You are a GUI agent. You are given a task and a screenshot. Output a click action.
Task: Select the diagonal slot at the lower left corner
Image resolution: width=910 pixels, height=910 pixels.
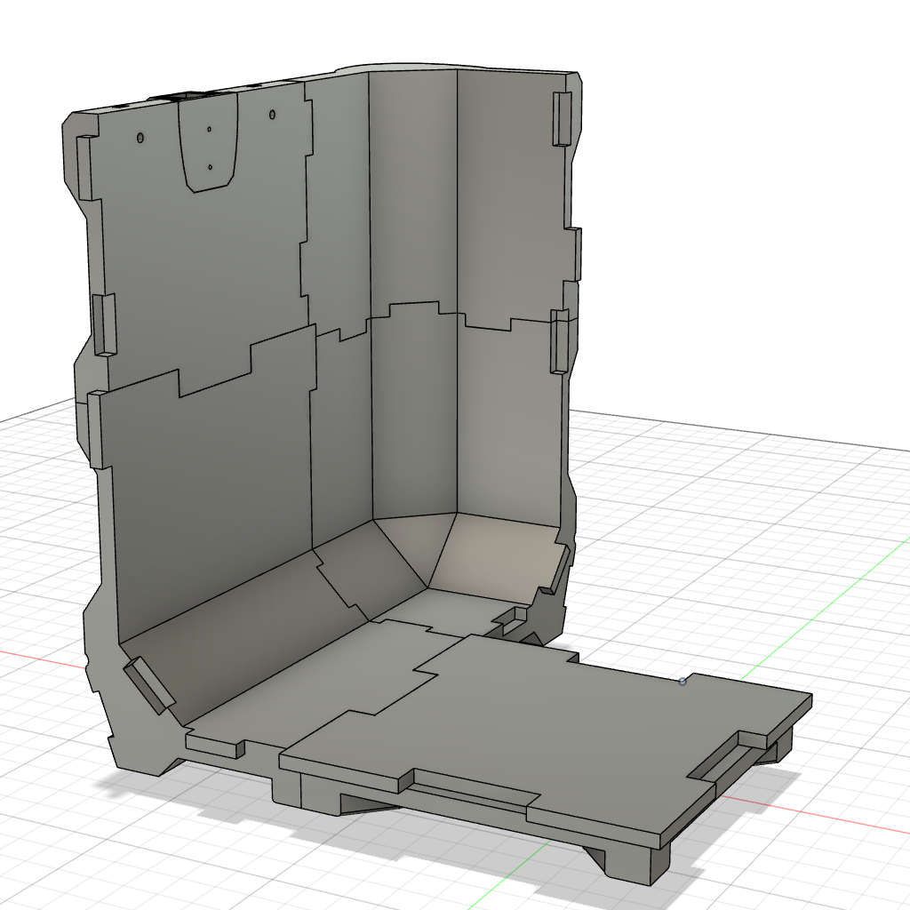pyautogui.click(x=149, y=686)
